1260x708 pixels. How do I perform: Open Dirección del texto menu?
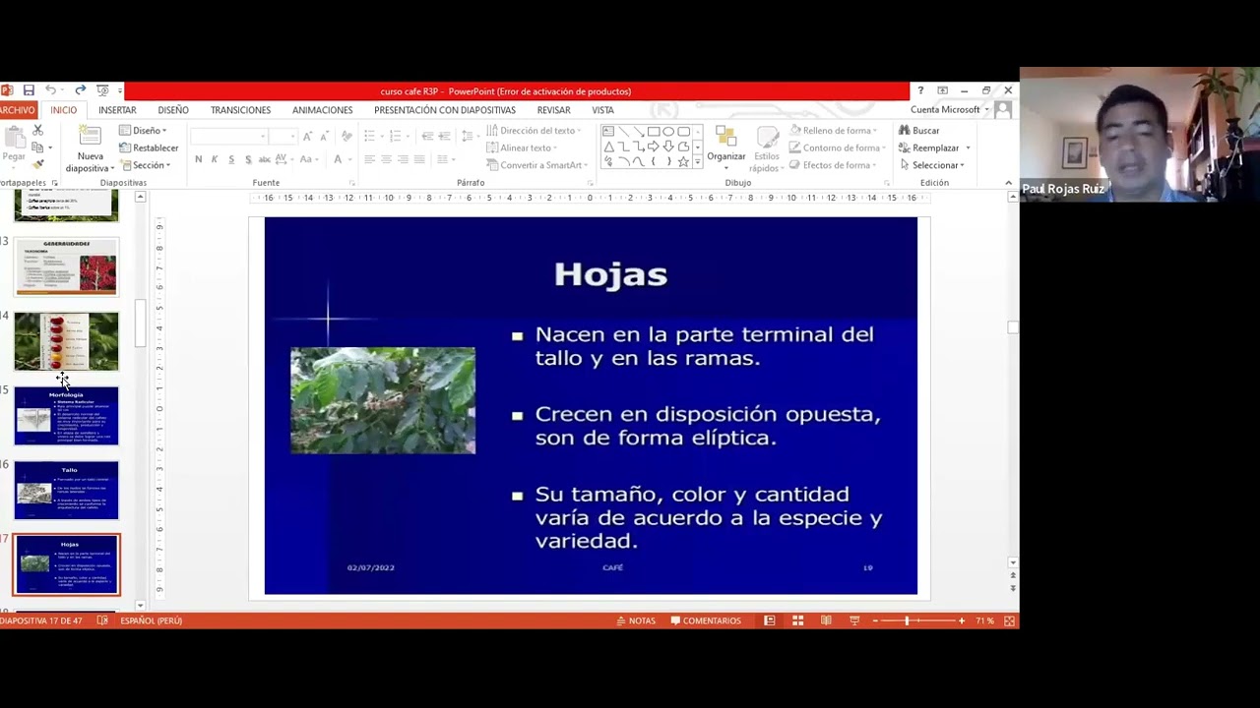[x=533, y=131]
